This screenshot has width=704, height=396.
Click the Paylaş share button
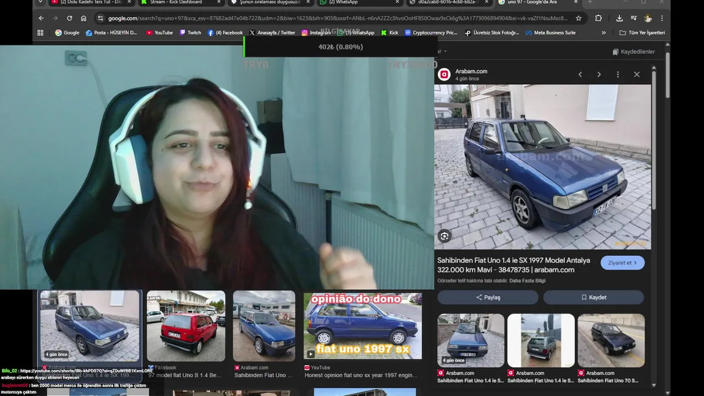[x=488, y=297]
